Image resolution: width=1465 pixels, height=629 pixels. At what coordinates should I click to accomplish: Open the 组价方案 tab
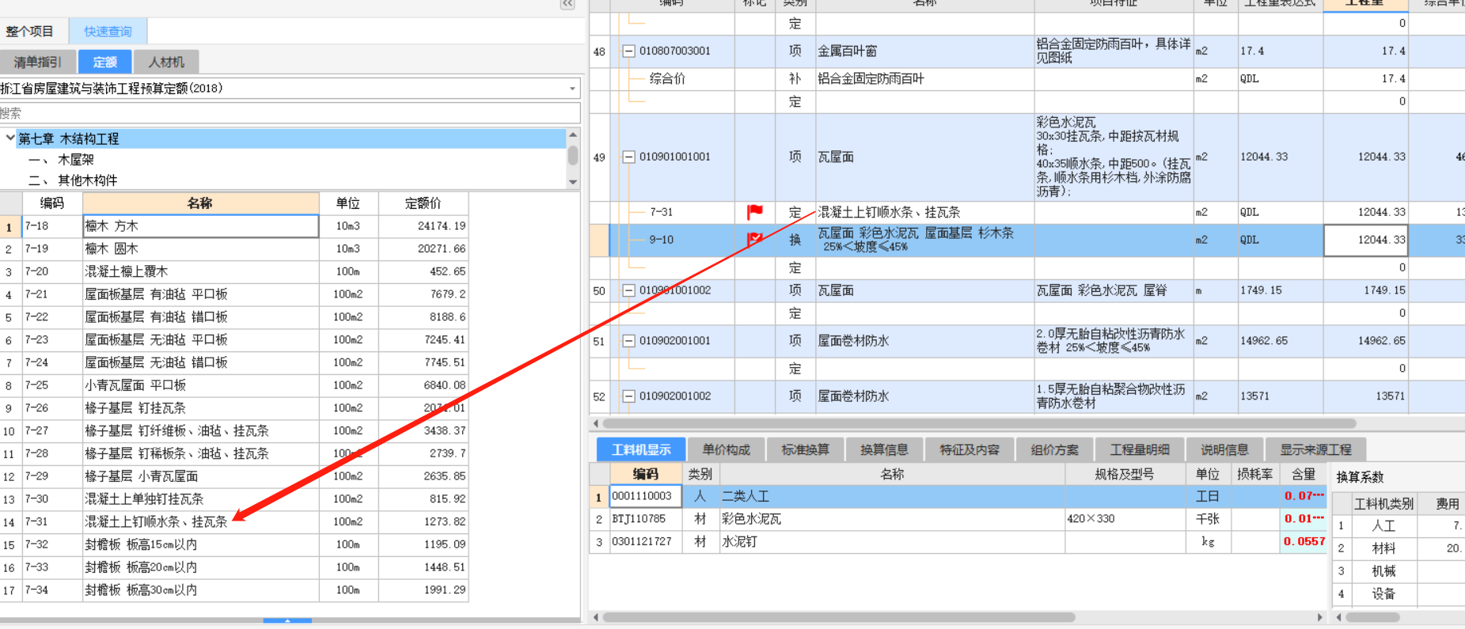click(x=1054, y=449)
